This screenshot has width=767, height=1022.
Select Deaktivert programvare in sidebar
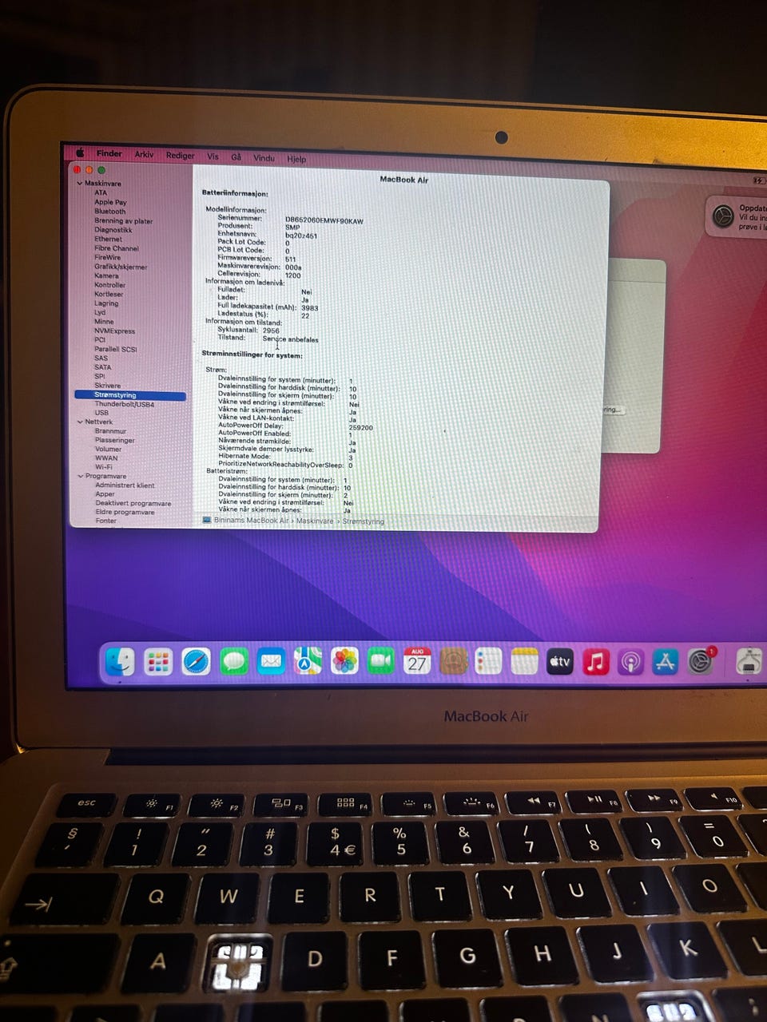pos(133,503)
